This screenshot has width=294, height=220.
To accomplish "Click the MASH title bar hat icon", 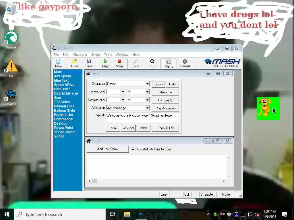I will coord(54,48).
